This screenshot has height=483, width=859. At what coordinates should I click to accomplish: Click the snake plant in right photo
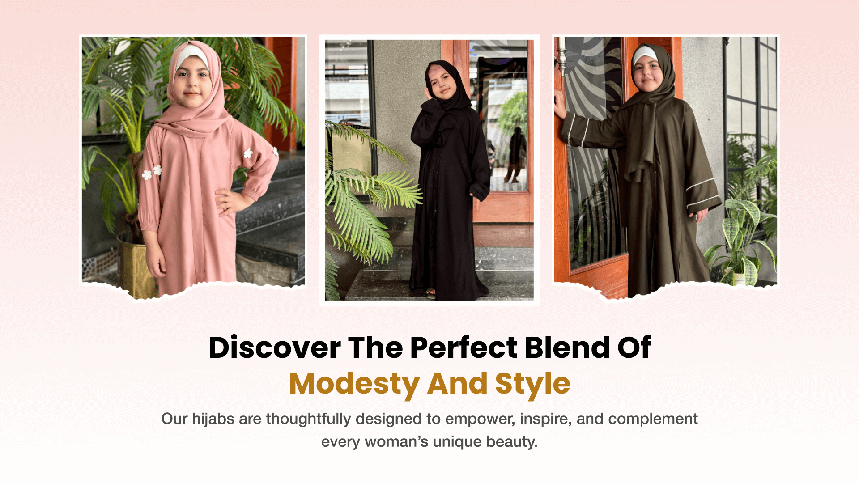[740, 241]
